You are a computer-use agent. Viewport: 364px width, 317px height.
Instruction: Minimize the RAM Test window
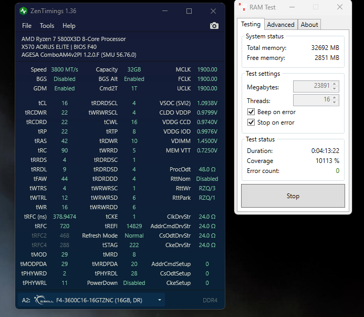(x=292, y=7)
